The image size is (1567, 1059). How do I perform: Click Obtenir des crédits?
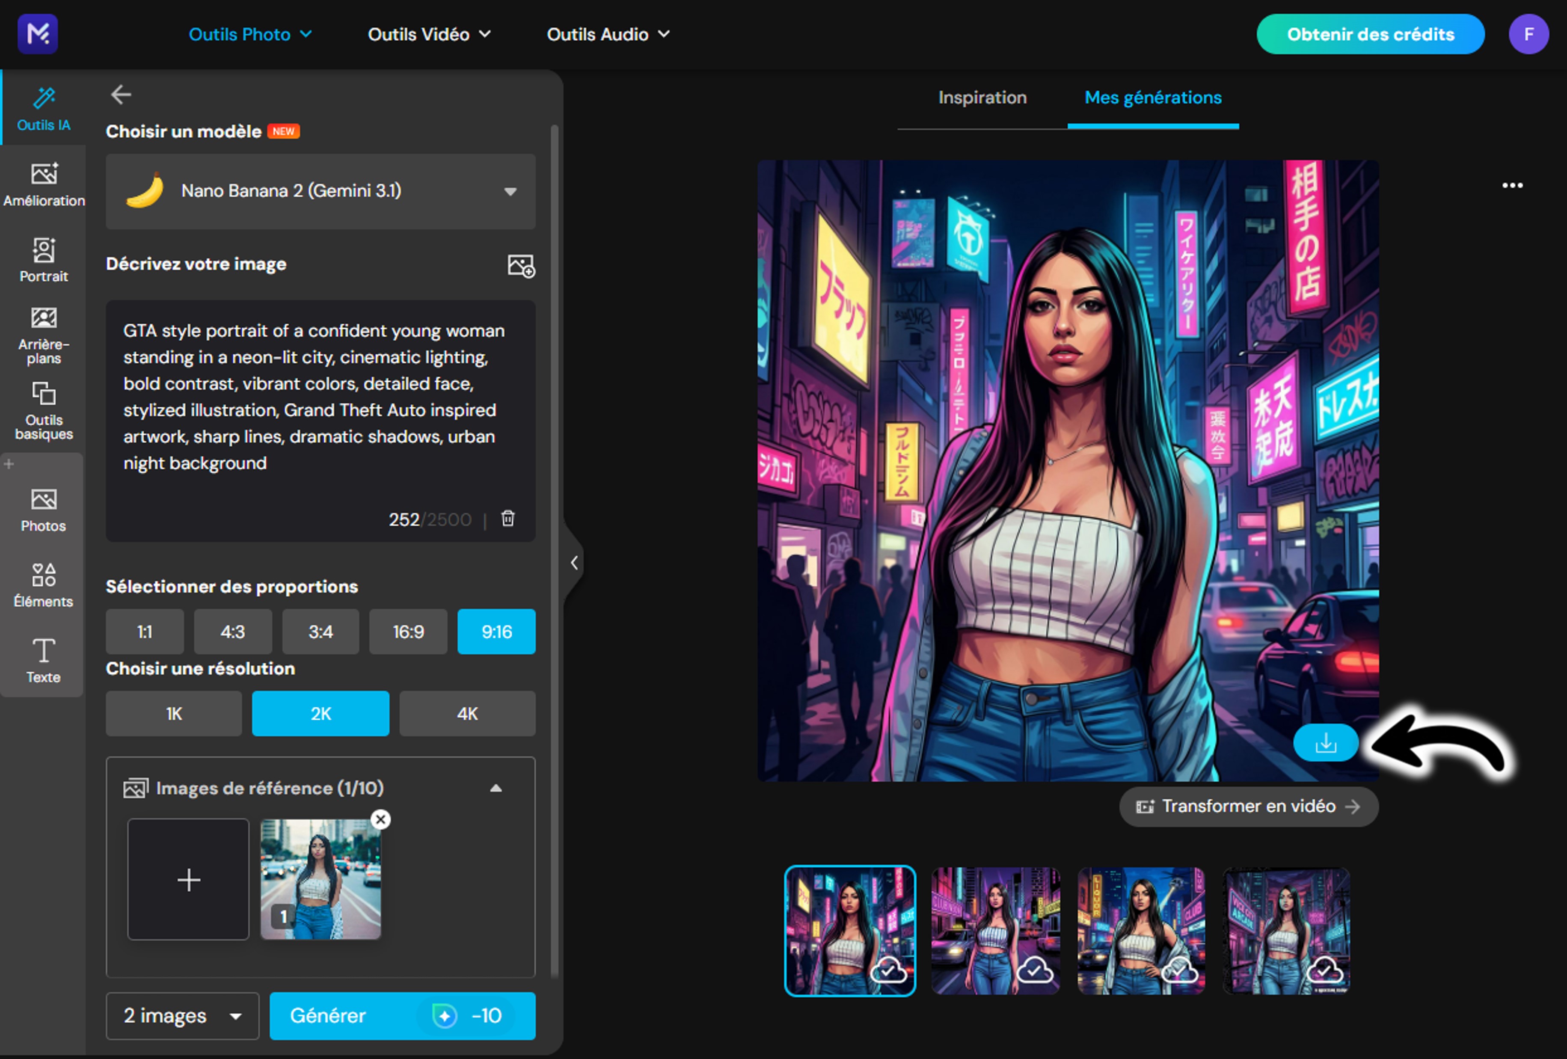[x=1370, y=34]
